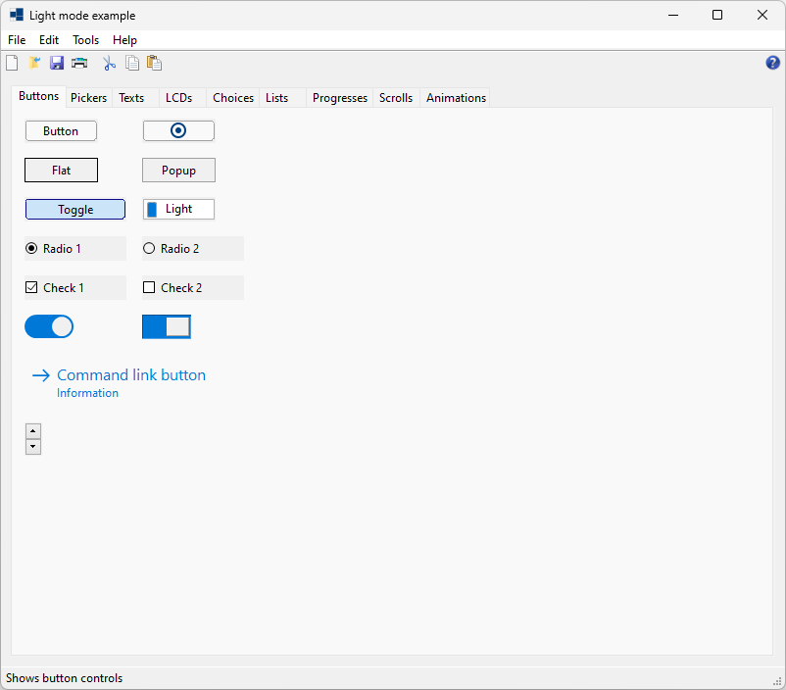
Task: Click the Save floppy disk icon
Action: (x=57, y=63)
